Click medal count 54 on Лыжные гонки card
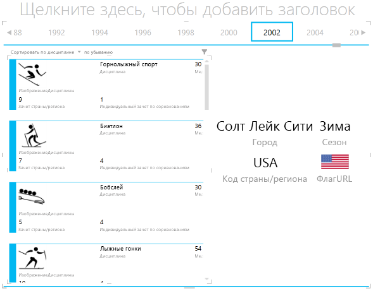The width and height of the screenshot is (373, 291). (198, 249)
